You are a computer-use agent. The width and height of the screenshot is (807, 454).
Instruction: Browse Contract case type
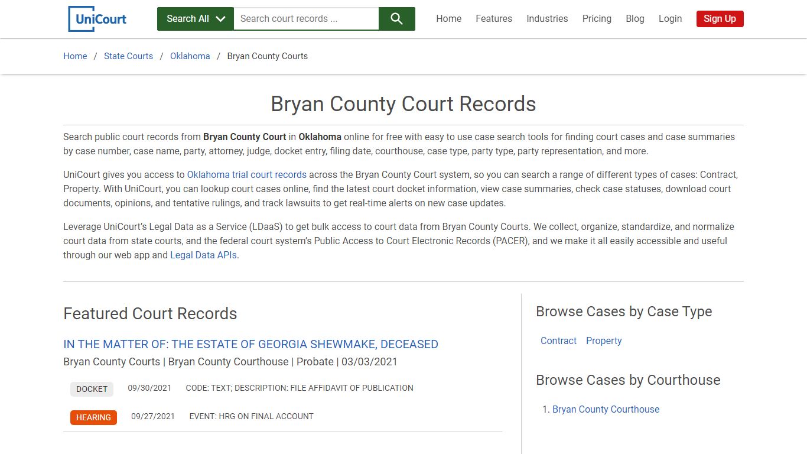[558, 341]
